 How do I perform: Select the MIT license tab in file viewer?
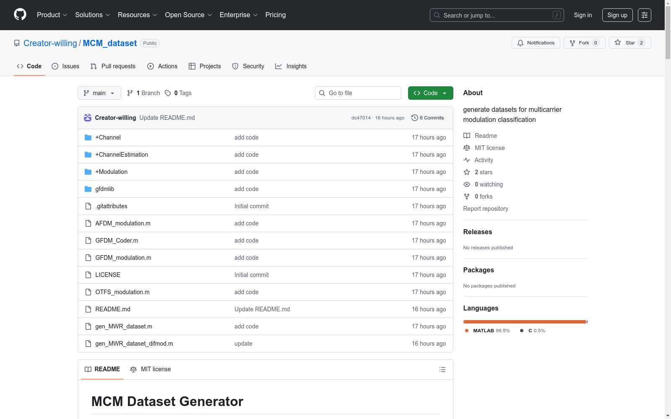[x=151, y=369]
